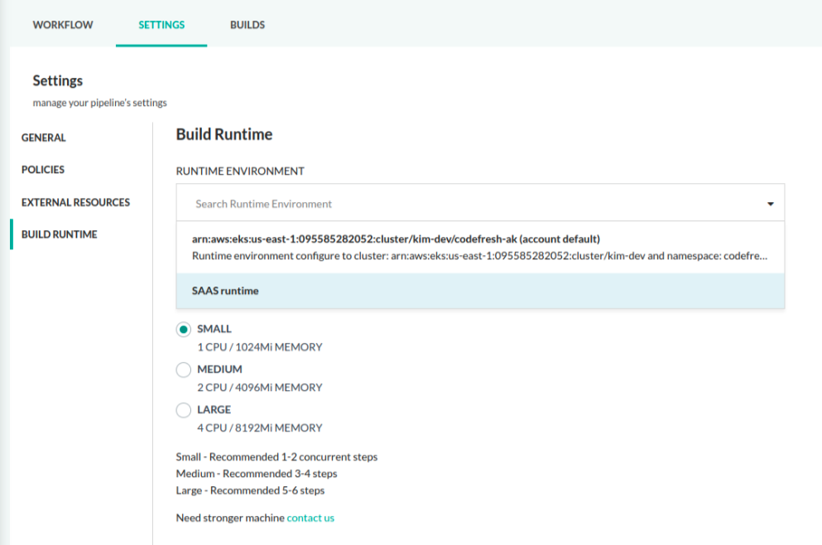Select BUILD RUNTIME in the sidebar
This screenshot has width=822, height=545.
coord(60,234)
